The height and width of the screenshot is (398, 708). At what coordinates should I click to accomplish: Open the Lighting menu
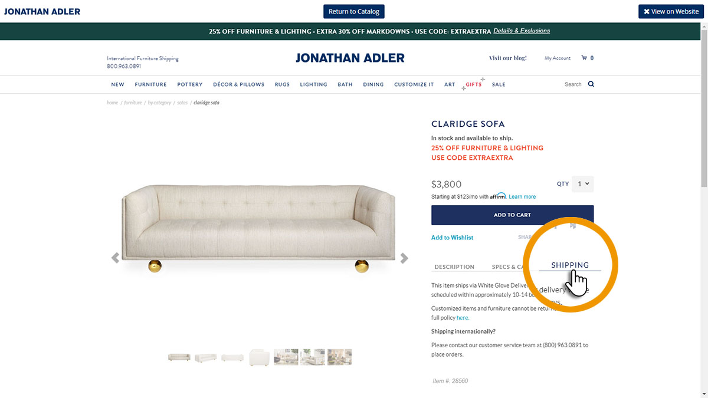[313, 84]
